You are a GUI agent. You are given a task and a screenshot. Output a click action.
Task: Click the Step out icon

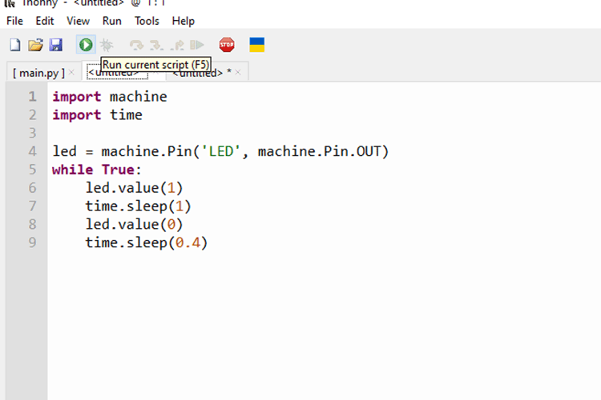click(177, 45)
